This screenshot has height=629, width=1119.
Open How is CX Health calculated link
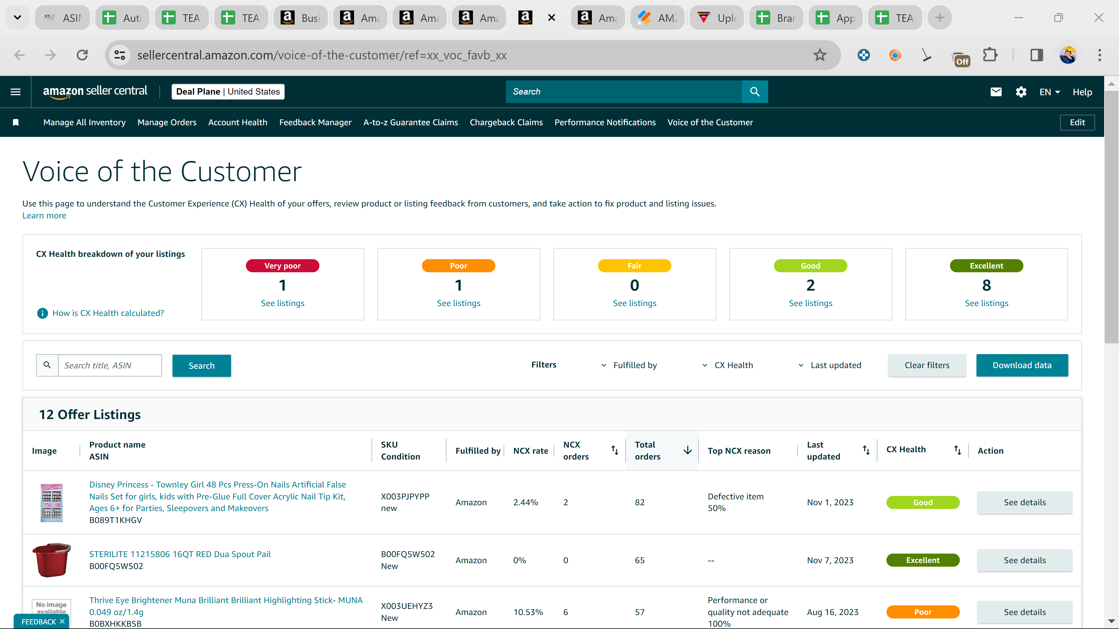(x=108, y=313)
